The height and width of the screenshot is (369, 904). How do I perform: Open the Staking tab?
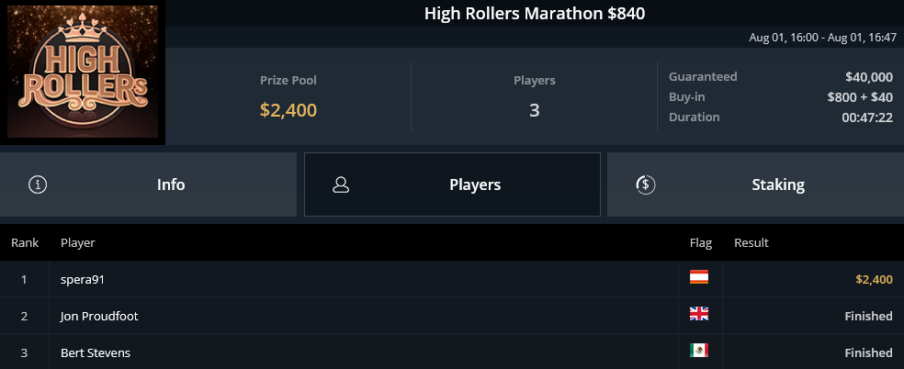click(x=755, y=184)
